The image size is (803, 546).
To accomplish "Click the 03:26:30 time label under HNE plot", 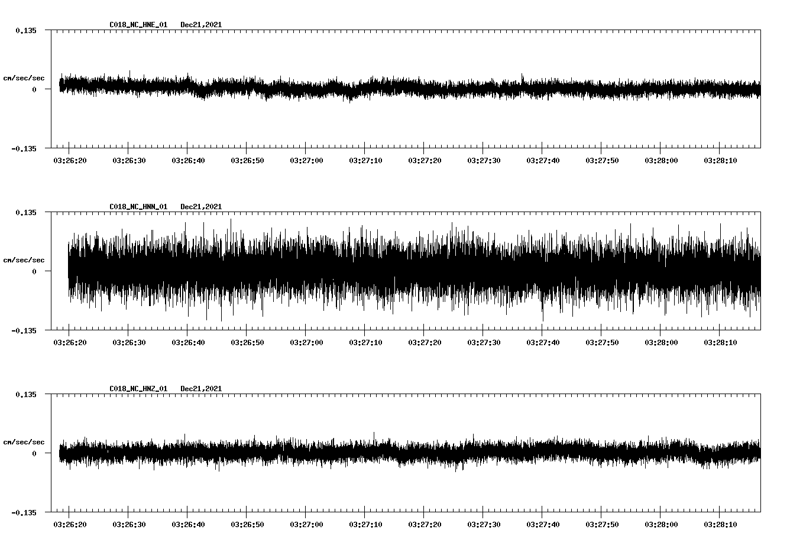I will [129, 160].
